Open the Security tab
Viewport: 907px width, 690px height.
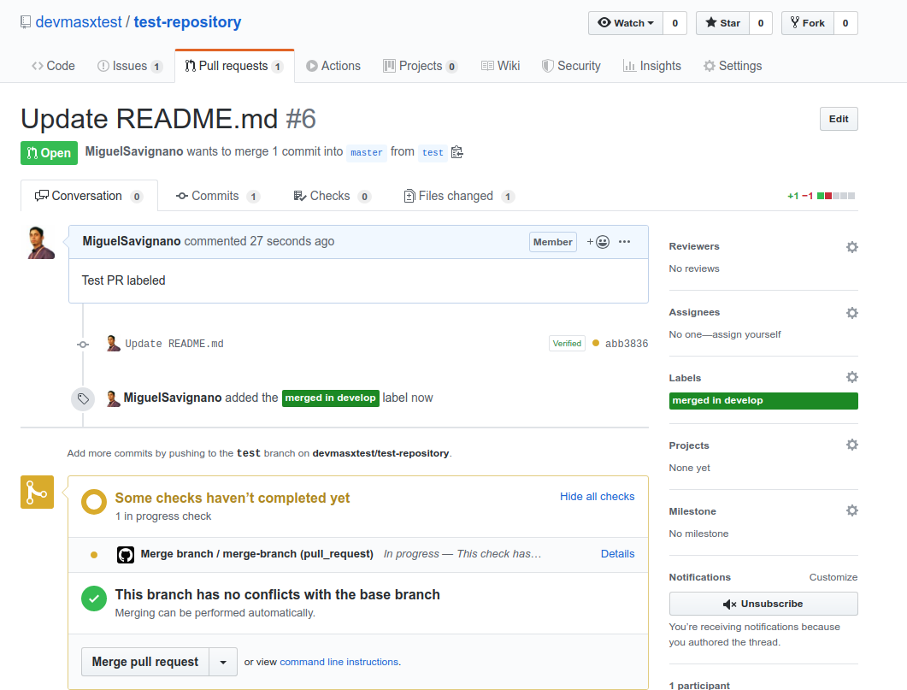571,66
